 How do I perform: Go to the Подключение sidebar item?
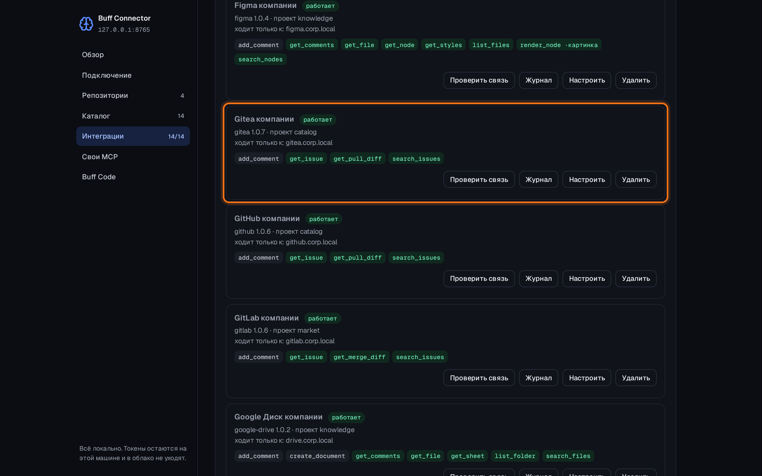[x=133, y=75]
